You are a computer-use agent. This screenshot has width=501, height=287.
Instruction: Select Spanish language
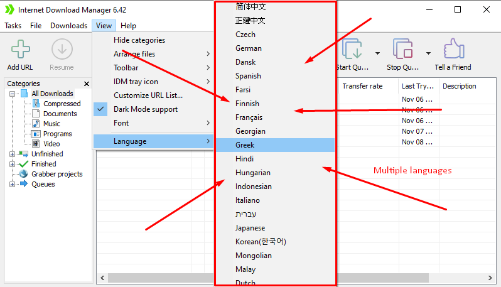pos(275,76)
